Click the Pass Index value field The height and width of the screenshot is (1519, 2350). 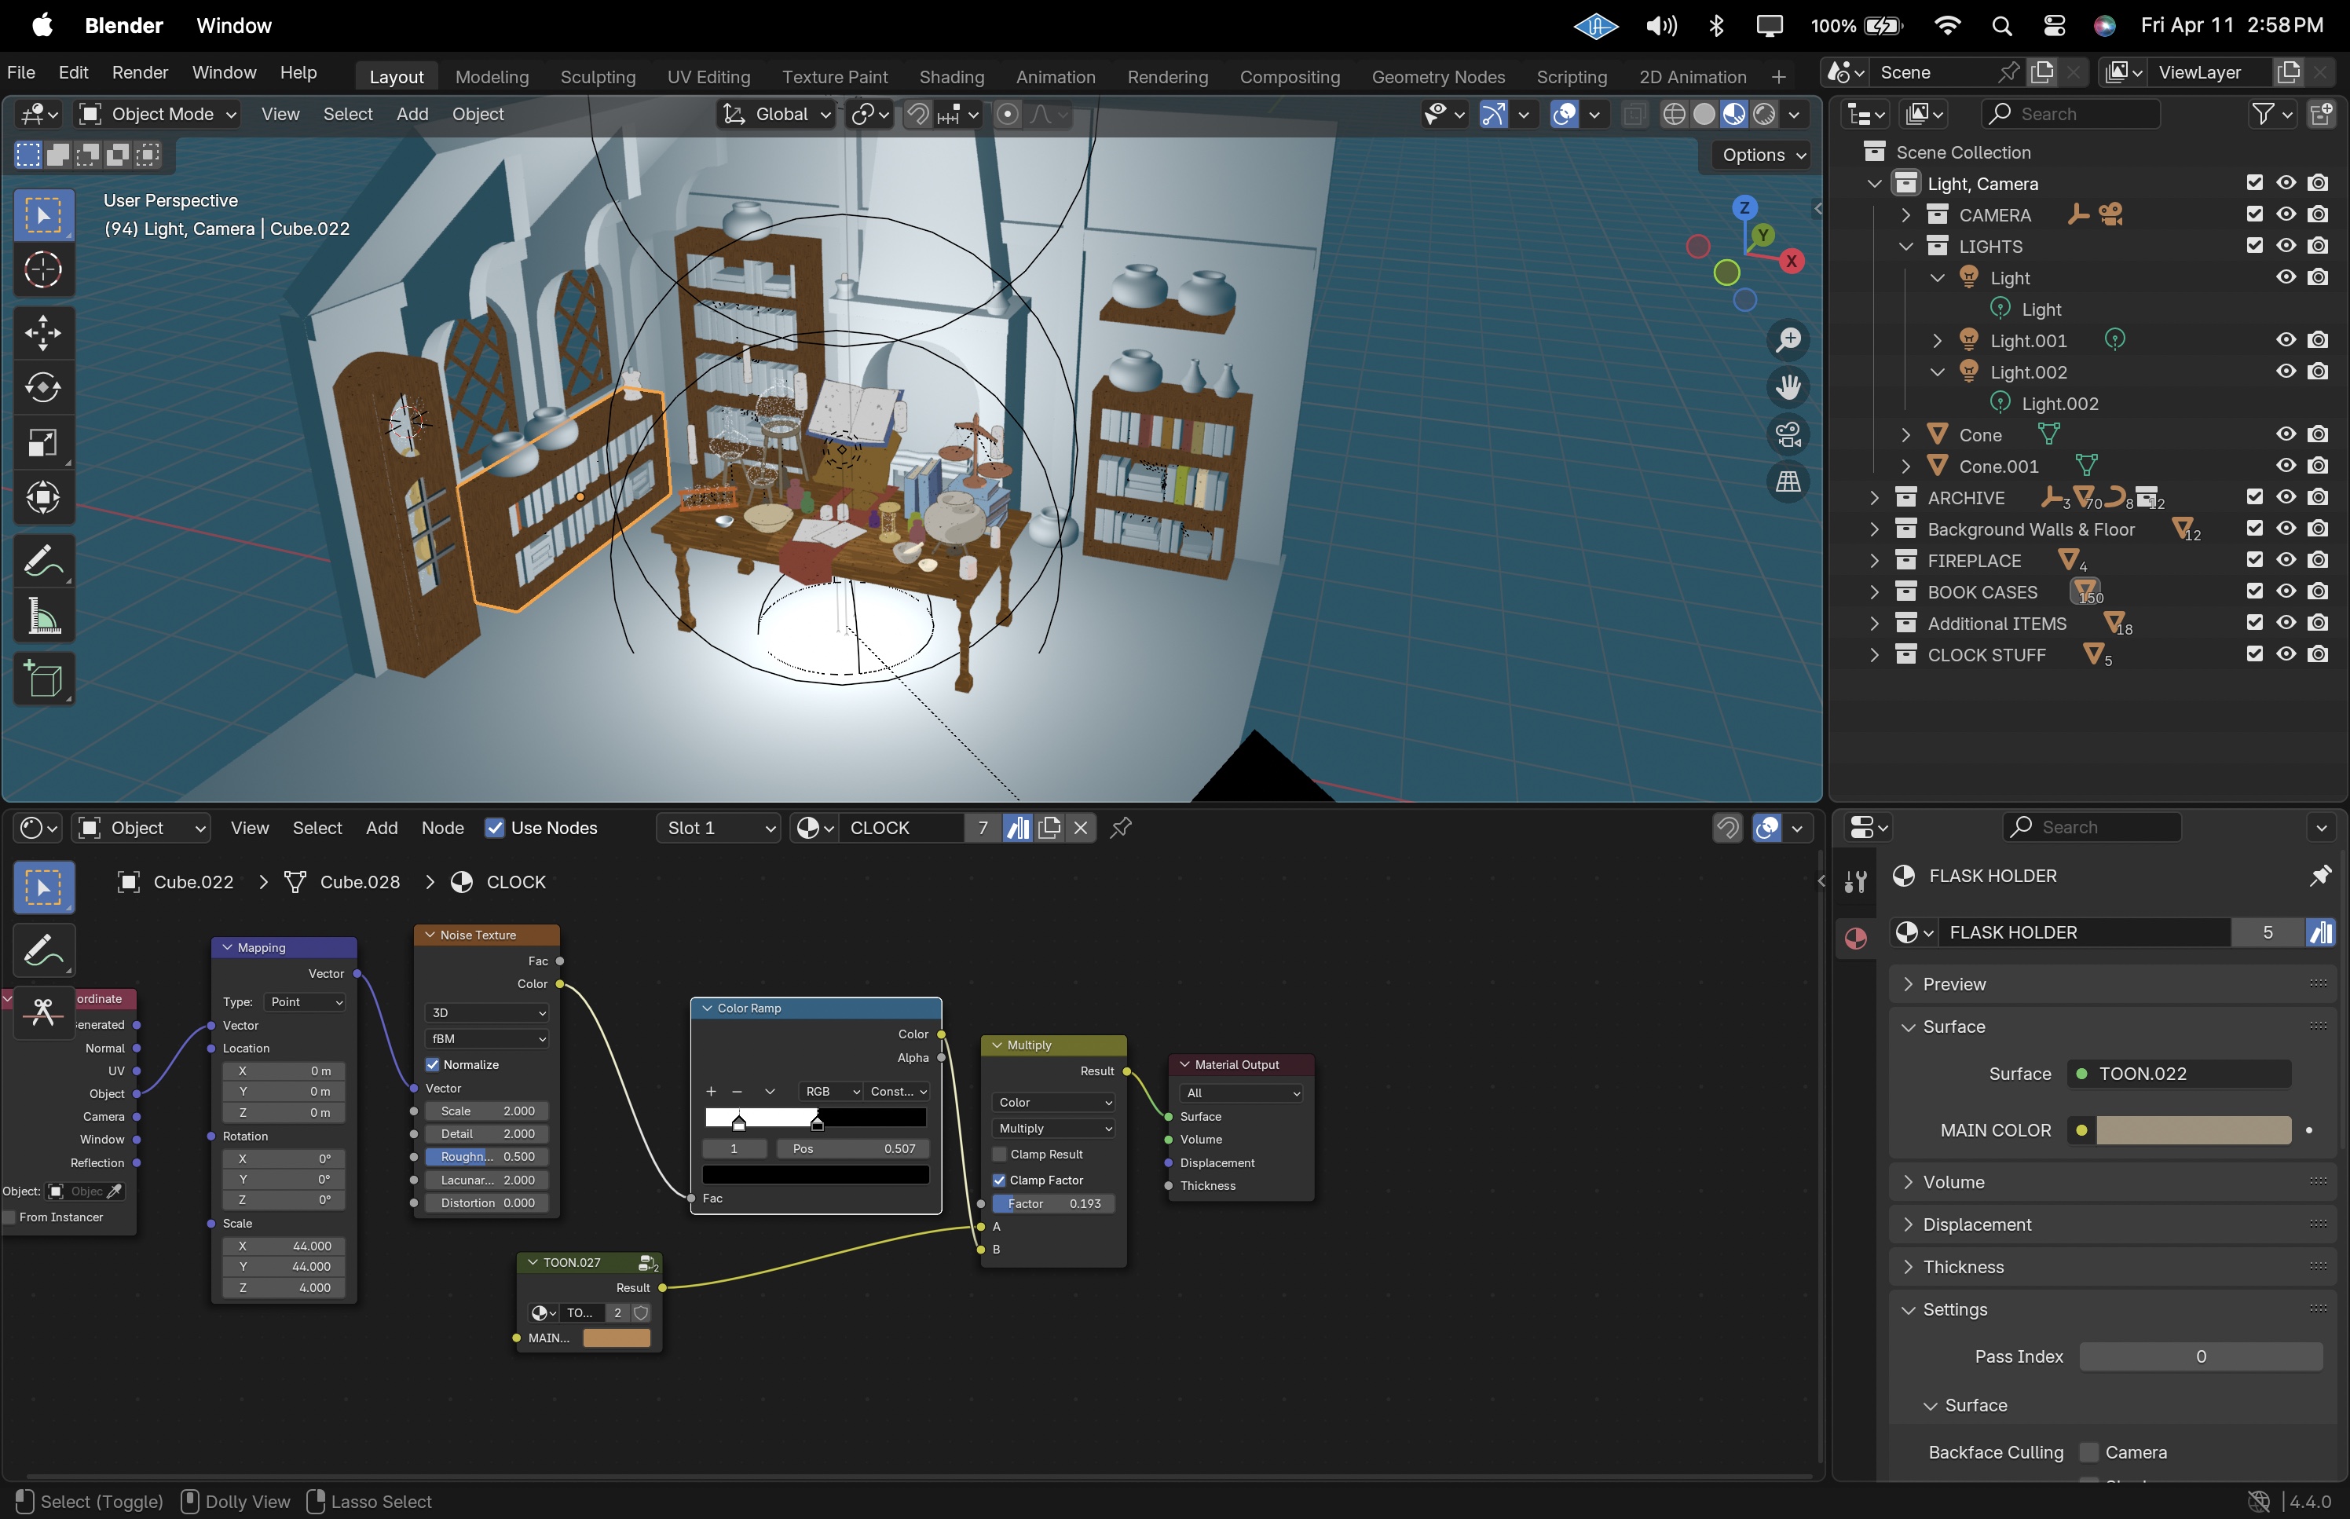[2200, 1356]
